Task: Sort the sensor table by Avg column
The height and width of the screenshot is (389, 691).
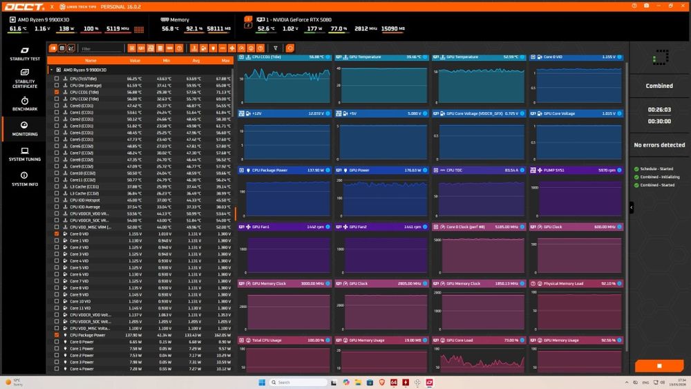Action: (x=196, y=60)
